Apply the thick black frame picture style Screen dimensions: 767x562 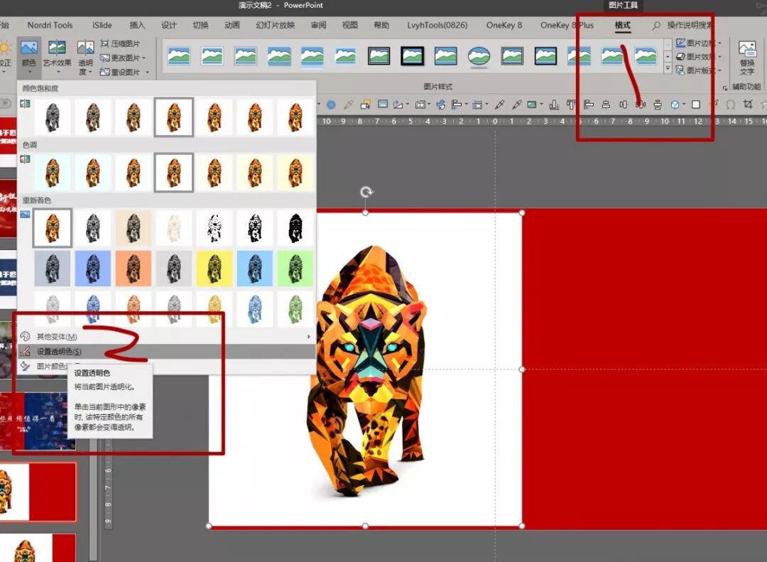pyautogui.click(x=412, y=56)
